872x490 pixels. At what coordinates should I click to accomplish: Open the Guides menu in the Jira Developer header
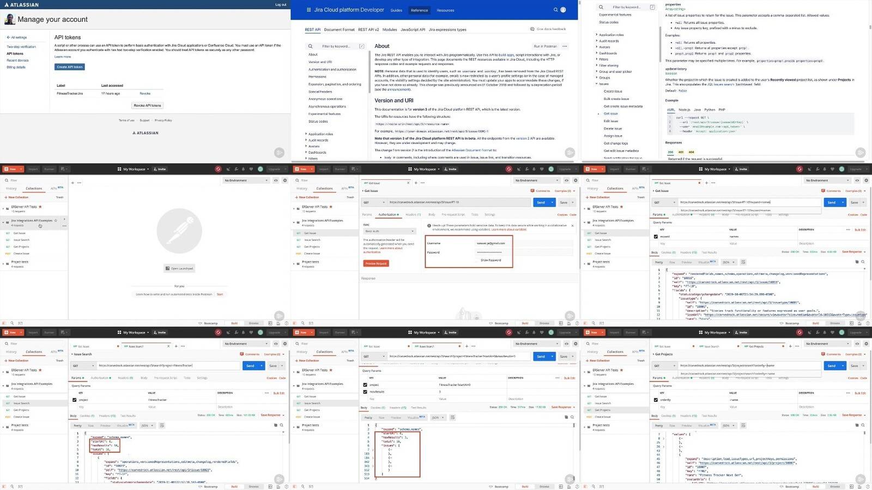pyautogui.click(x=396, y=10)
